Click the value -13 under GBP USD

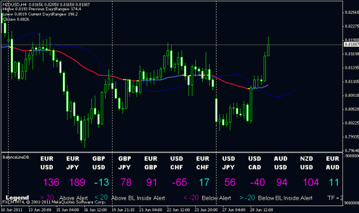[102, 182]
